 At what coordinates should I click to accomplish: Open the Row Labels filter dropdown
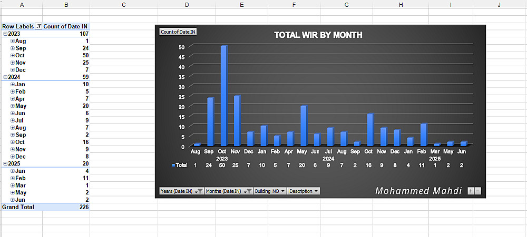[38, 26]
